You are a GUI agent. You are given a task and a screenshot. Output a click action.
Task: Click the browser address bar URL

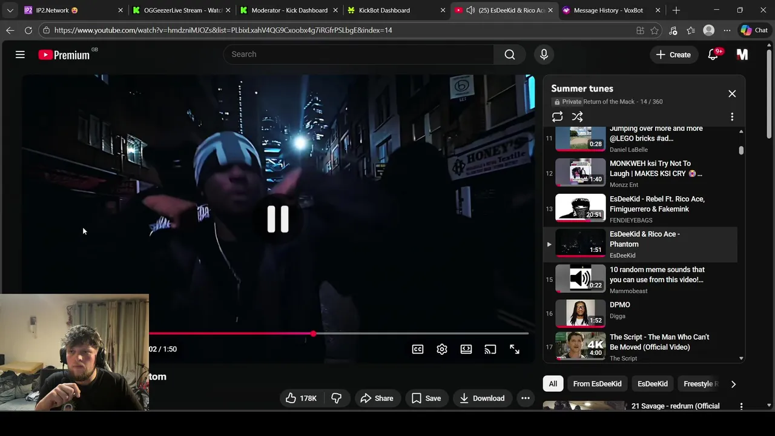pyautogui.click(x=223, y=30)
